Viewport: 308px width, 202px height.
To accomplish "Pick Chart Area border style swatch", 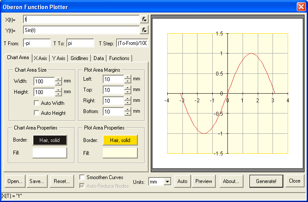I will [x=50, y=140].
